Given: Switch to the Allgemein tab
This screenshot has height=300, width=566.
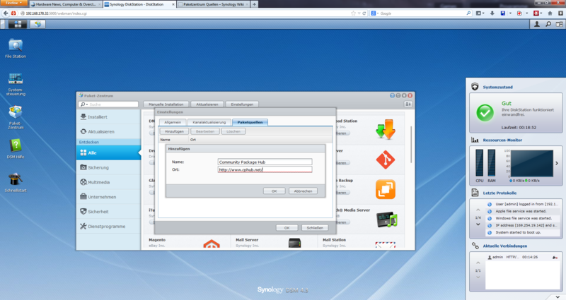Looking at the screenshot, I should coord(173,122).
